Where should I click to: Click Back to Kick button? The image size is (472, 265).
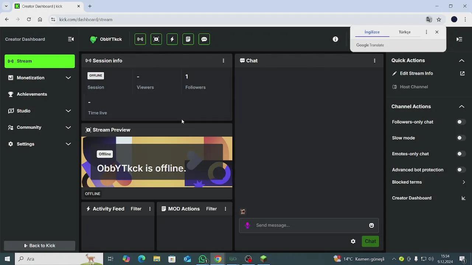(40, 245)
